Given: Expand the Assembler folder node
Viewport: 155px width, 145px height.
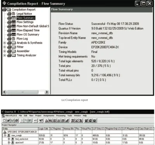Looking at the screenshot, I should point(5,51).
